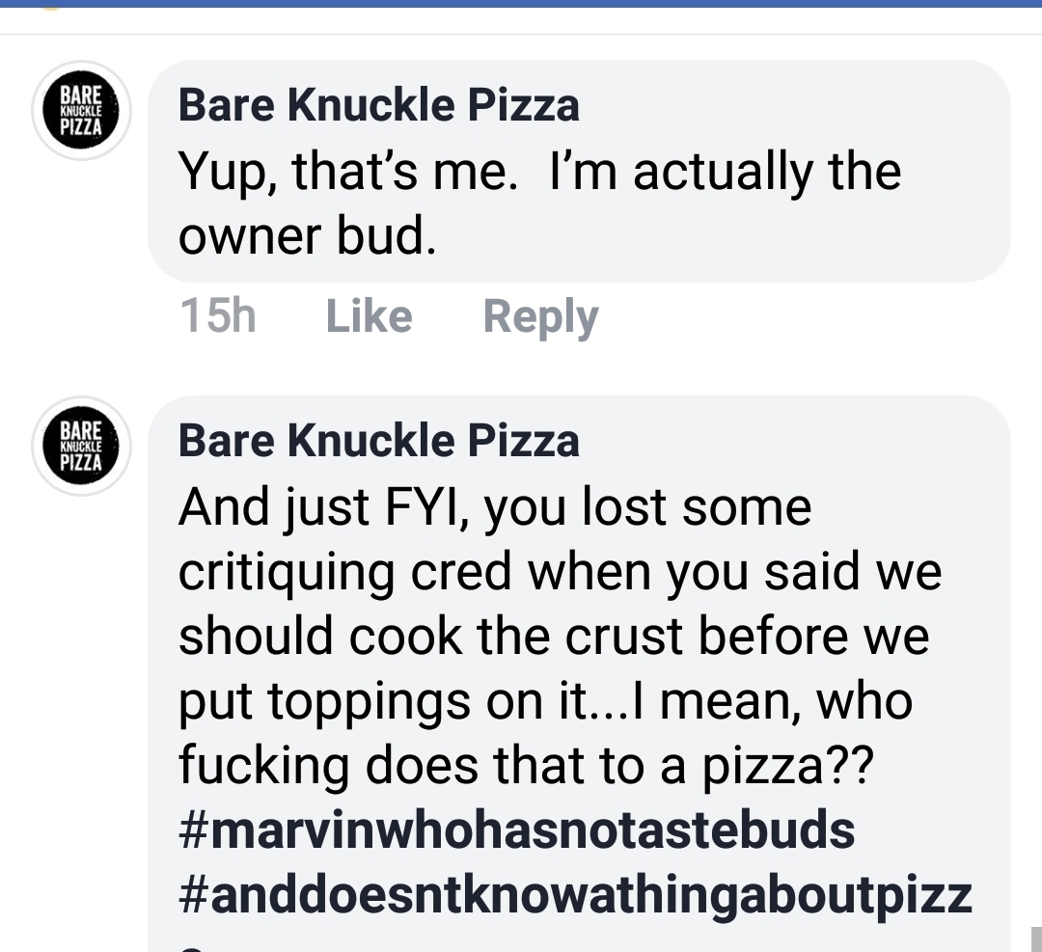This screenshot has width=1042, height=952.
Task: Click the scrollbar handle at the right edge
Action: click(1036, 938)
